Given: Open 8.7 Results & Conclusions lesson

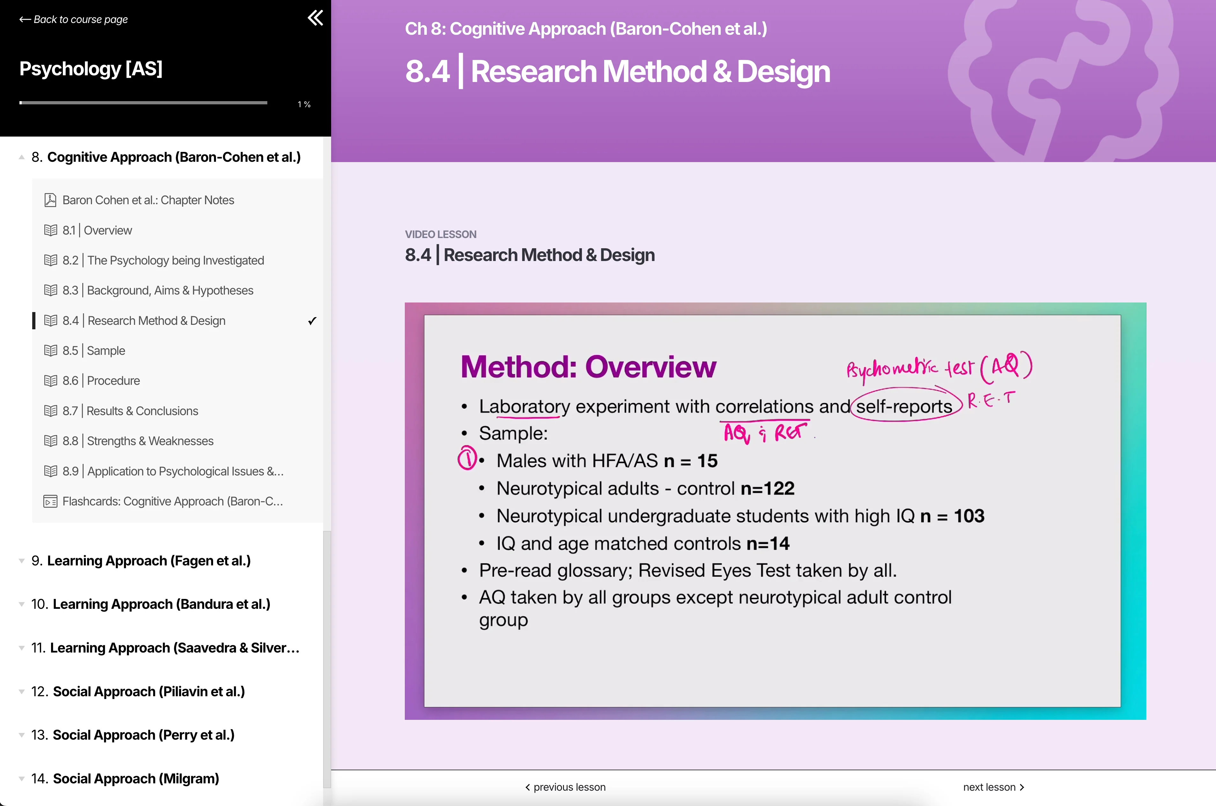Looking at the screenshot, I should click(142, 411).
